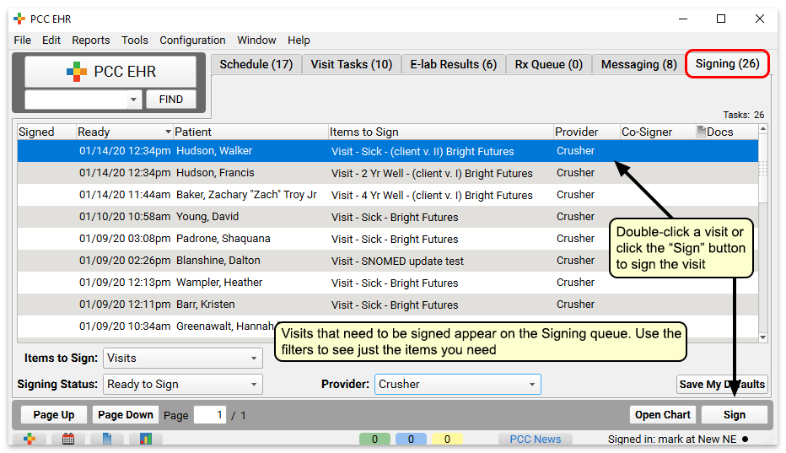Switch to the Signing (26) tab
This screenshot has width=786, height=453.
point(727,64)
